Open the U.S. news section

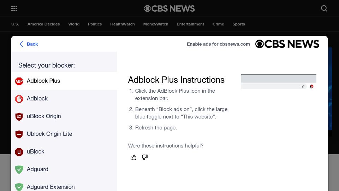(x=15, y=24)
